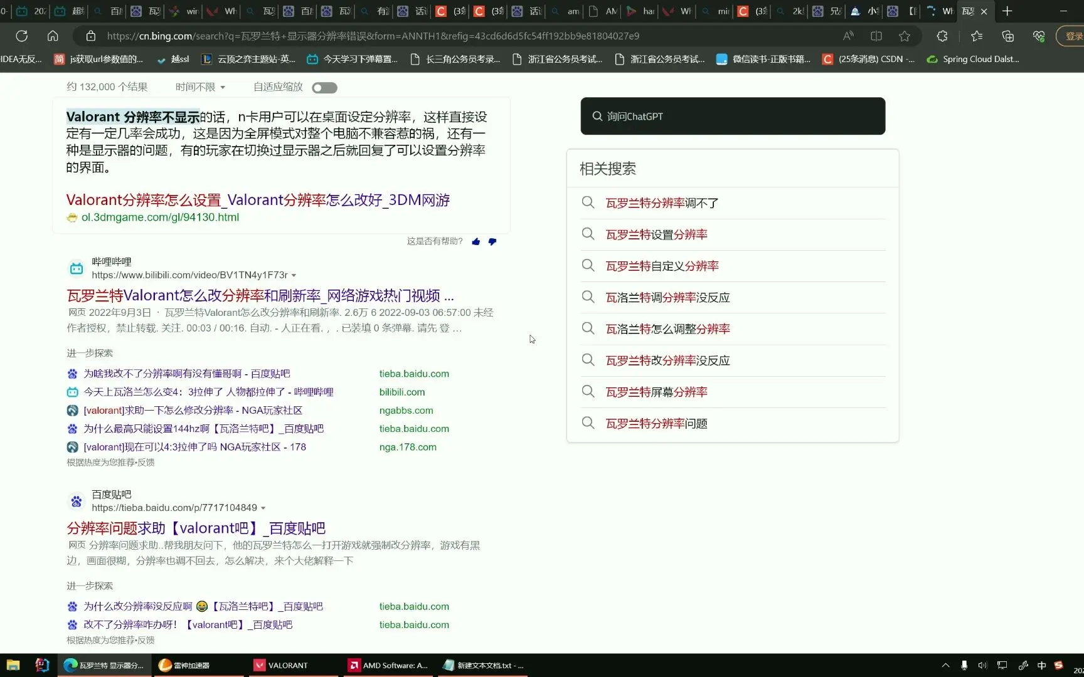Open [valorant]求助一下怎么修改分辨率 NGA link

(x=193, y=411)
